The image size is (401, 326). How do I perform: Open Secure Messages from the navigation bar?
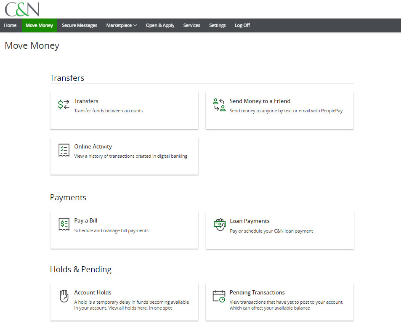coord(80,25)
